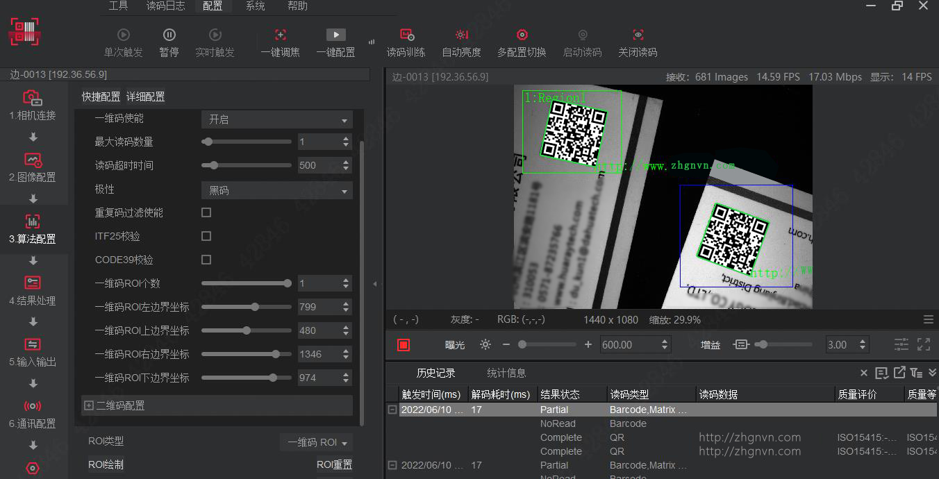This screenshot has width=939, height=479.
Task: Open step 5.输入输出 in sidebar
Action: [x=33, y=352]
